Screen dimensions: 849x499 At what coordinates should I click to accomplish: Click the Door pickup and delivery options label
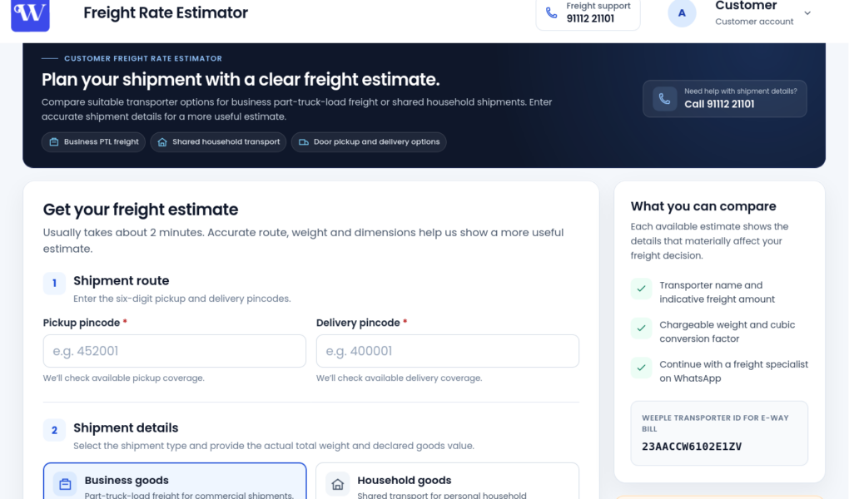[376, 141]
